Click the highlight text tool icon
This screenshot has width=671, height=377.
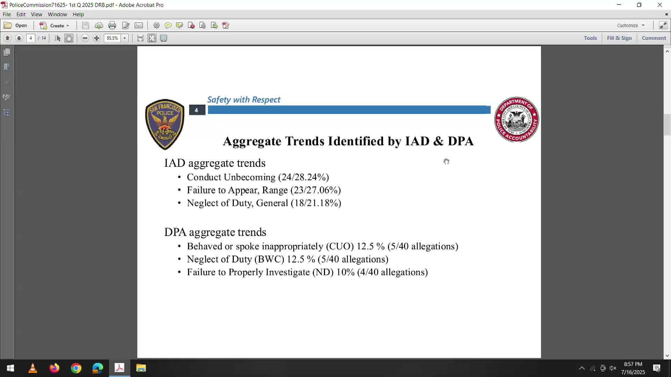pos(180,25)
